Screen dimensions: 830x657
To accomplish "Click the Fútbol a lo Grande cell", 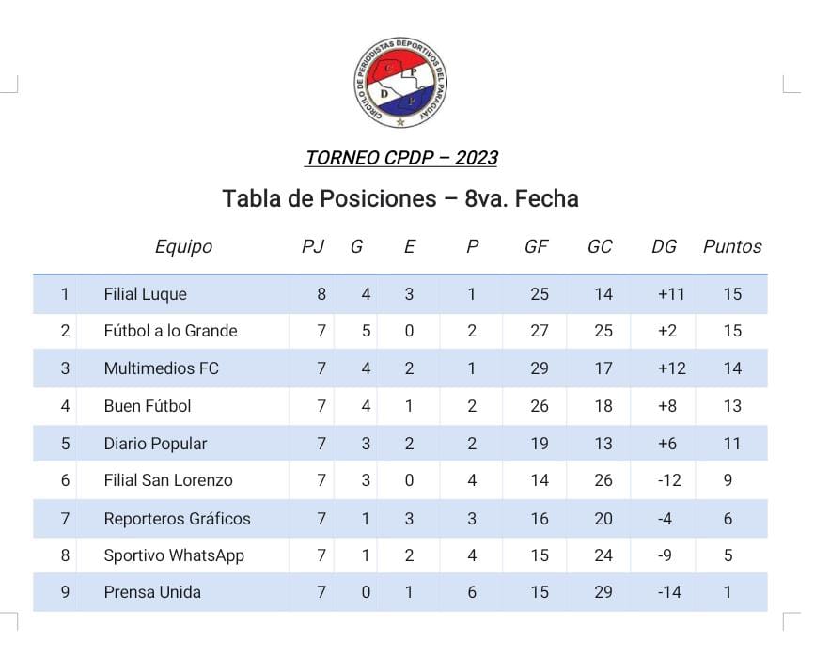I will [x=170, y=331].
